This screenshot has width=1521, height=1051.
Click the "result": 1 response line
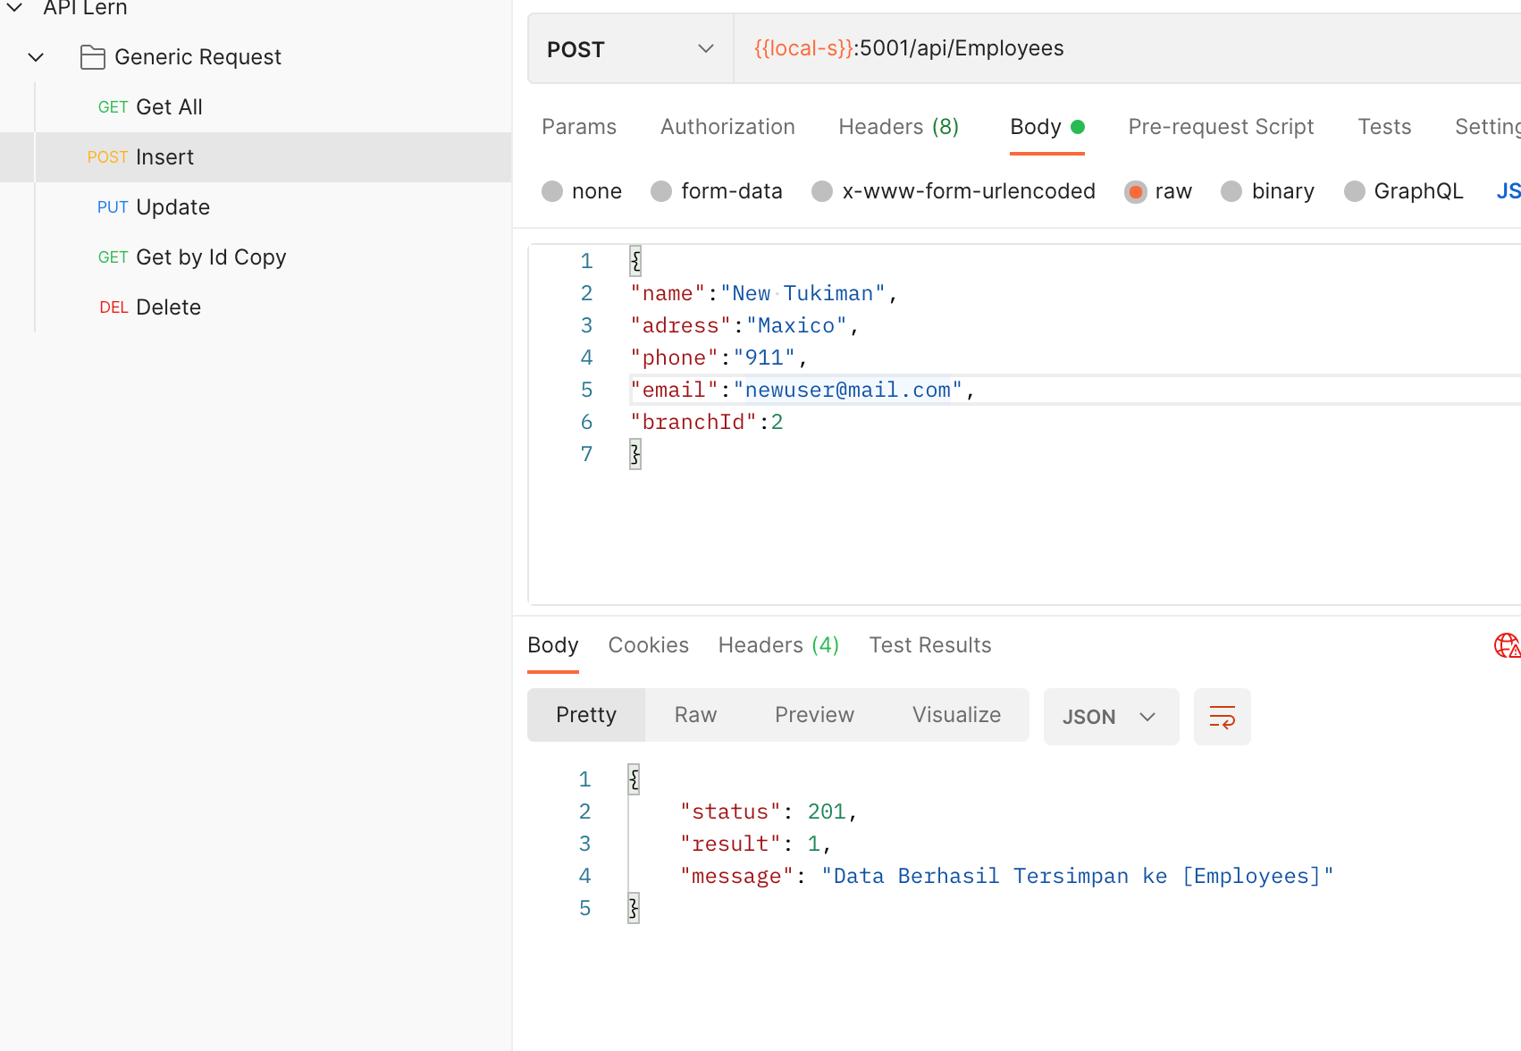point(756,844)
